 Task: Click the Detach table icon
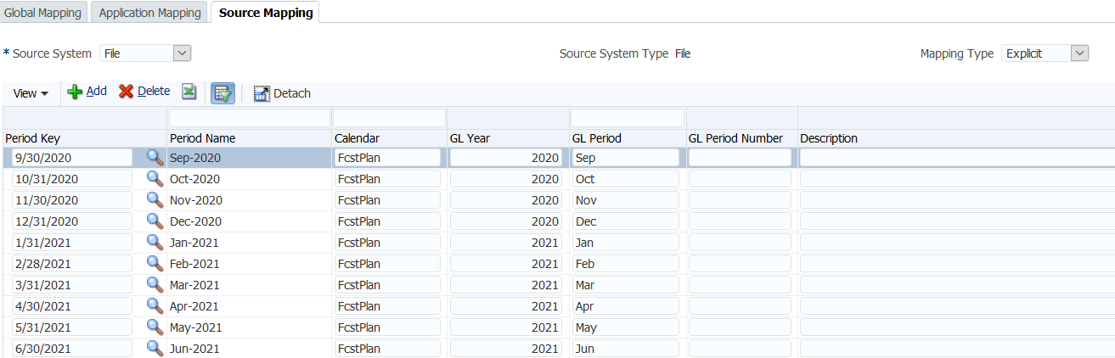(x=261, y=93)
